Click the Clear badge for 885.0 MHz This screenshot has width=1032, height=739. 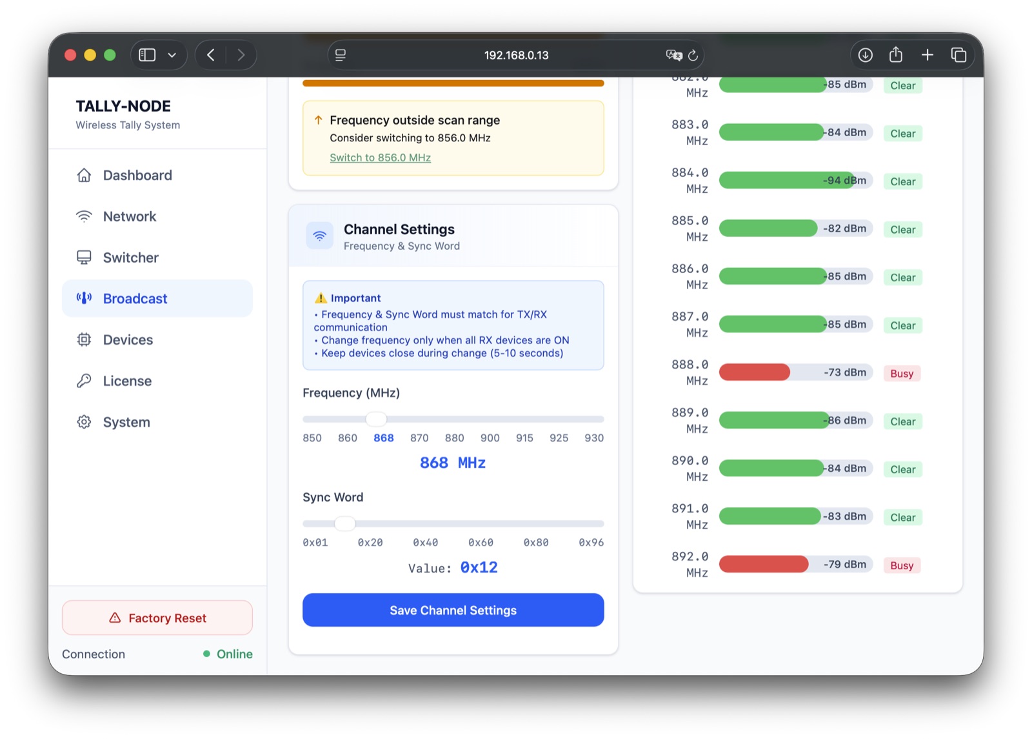(903, 230)
